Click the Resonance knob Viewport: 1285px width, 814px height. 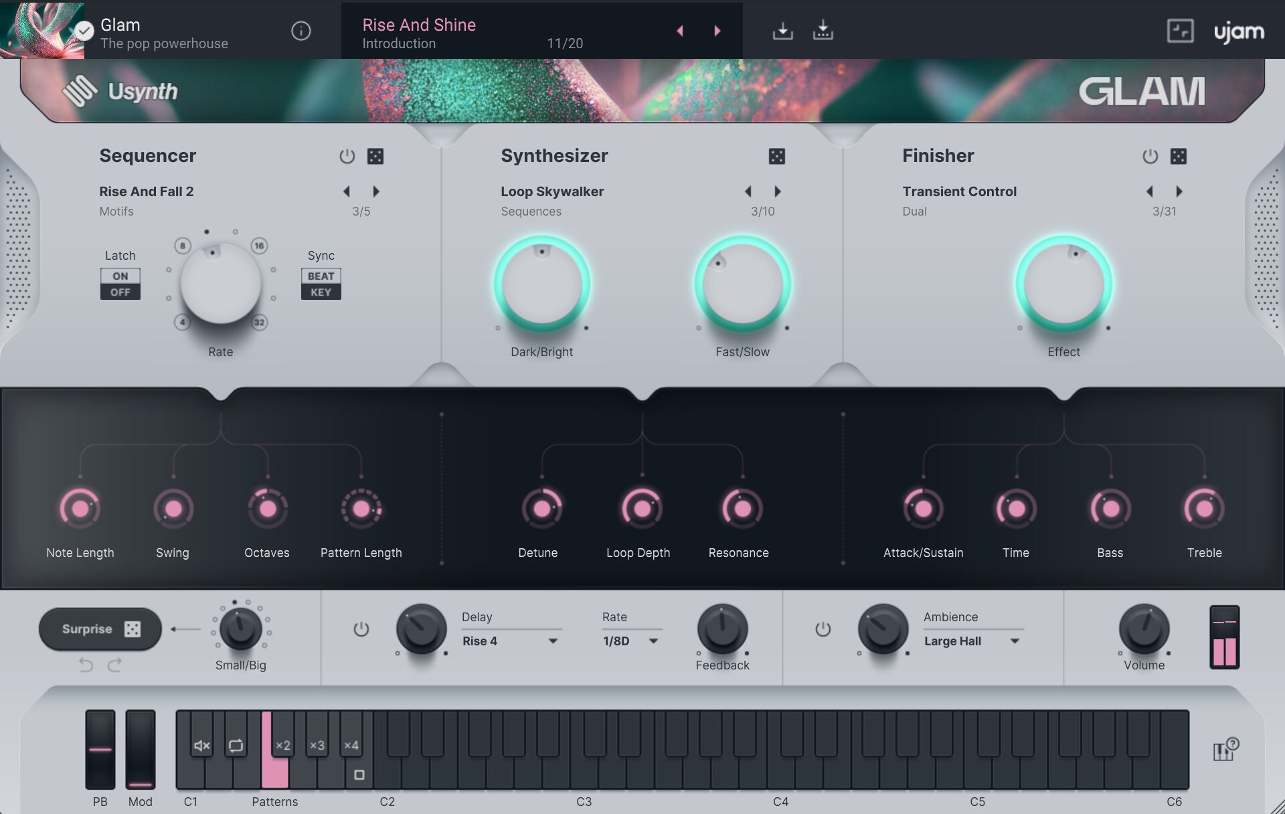pyautogui.click(x=742, y=509)
